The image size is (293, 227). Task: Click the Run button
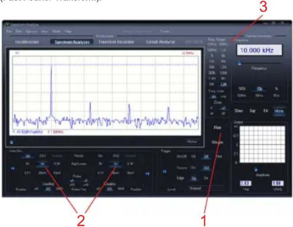[x=217, y=128]
